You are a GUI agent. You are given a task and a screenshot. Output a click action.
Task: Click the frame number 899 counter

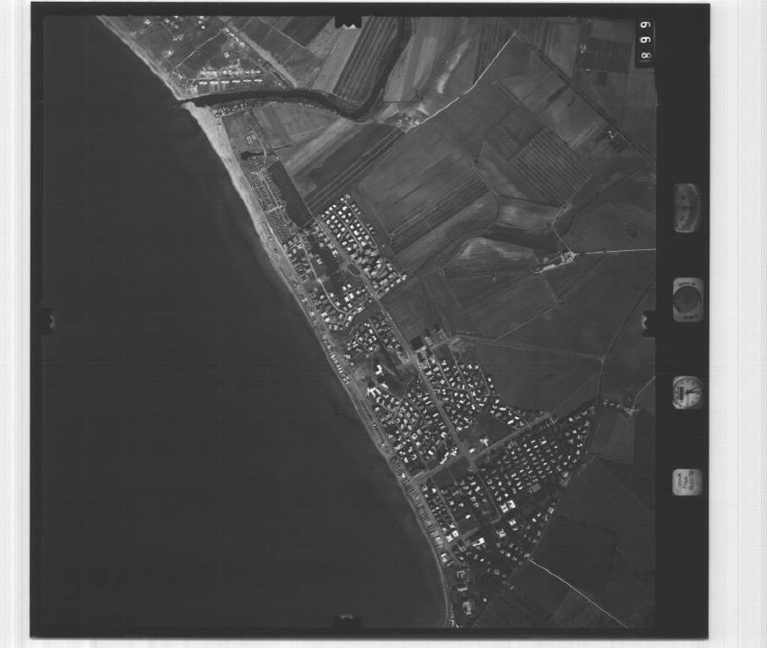click(x=646, y=42)
